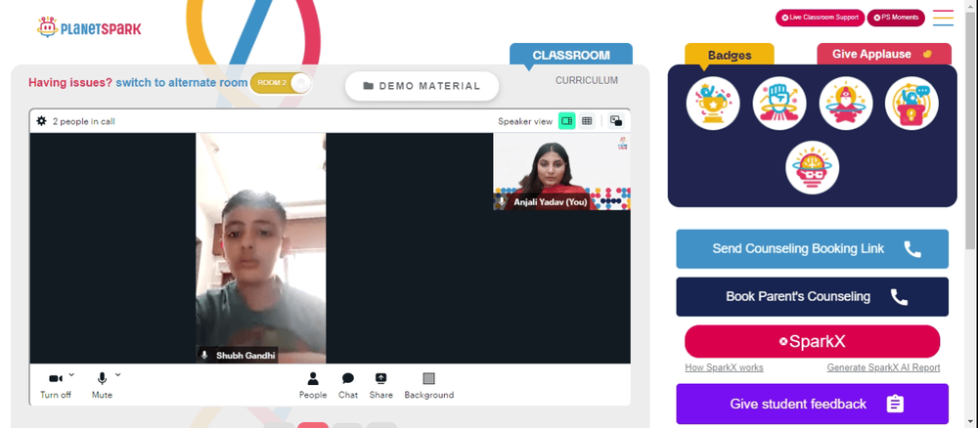The width and height of the screenshot is (978, 428).
Task: Change the video Background
Action: (428, 385)
